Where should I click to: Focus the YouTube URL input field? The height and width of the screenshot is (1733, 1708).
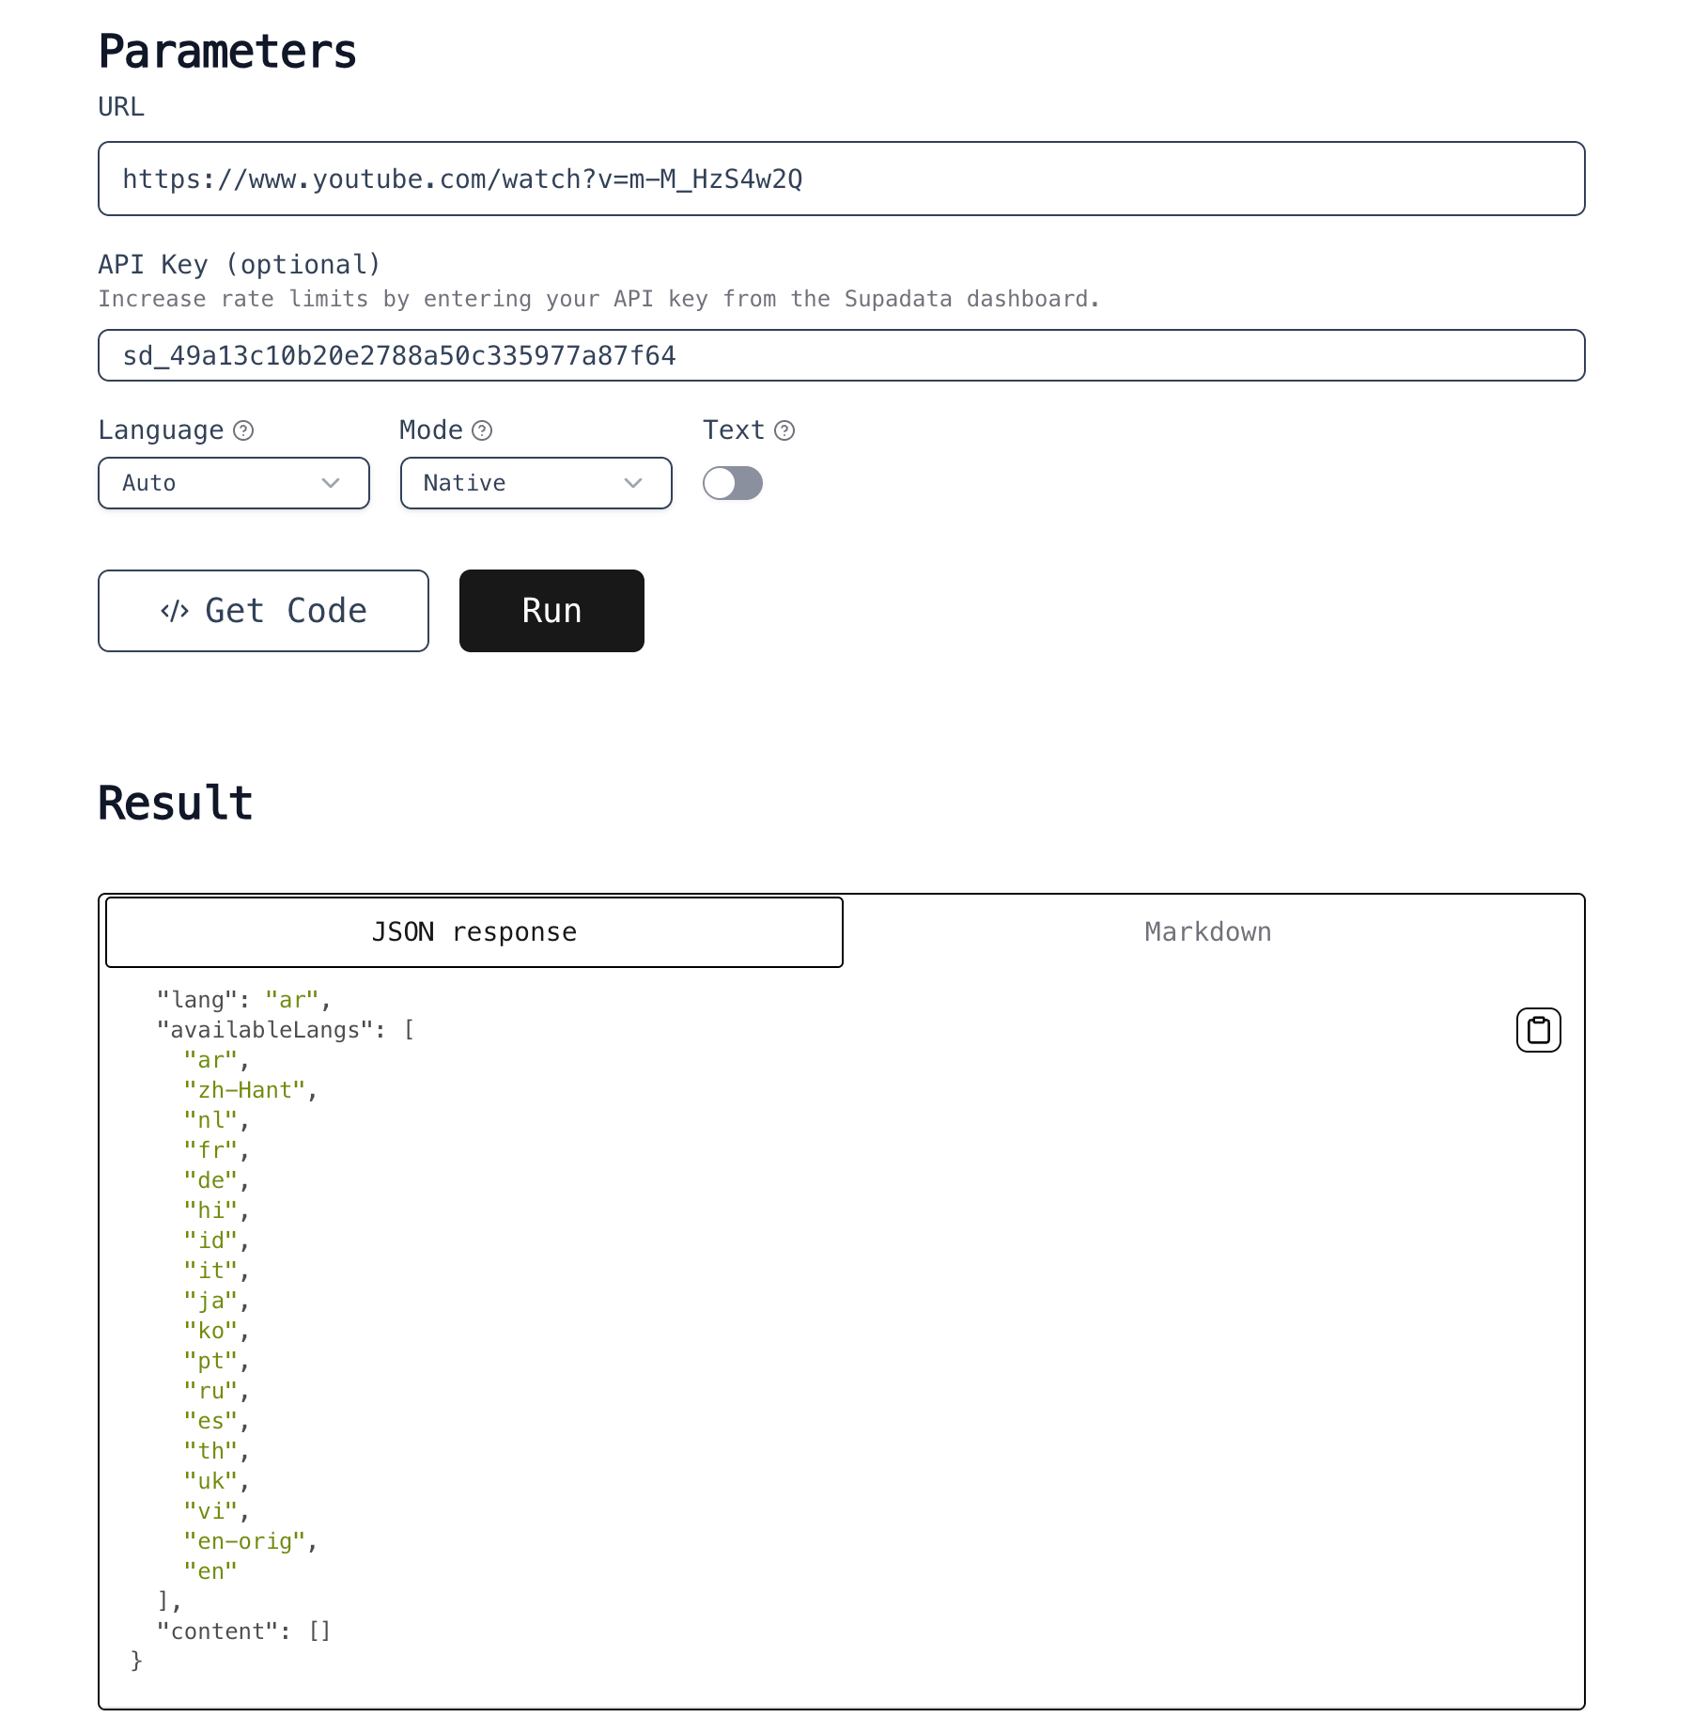tap(842, 179)
